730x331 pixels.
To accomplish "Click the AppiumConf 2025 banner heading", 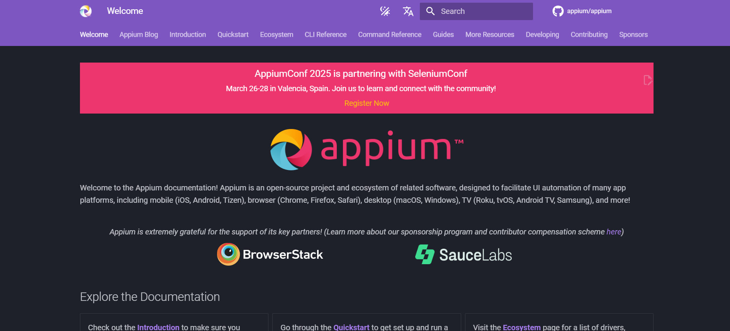I will [x=361, y=73].
